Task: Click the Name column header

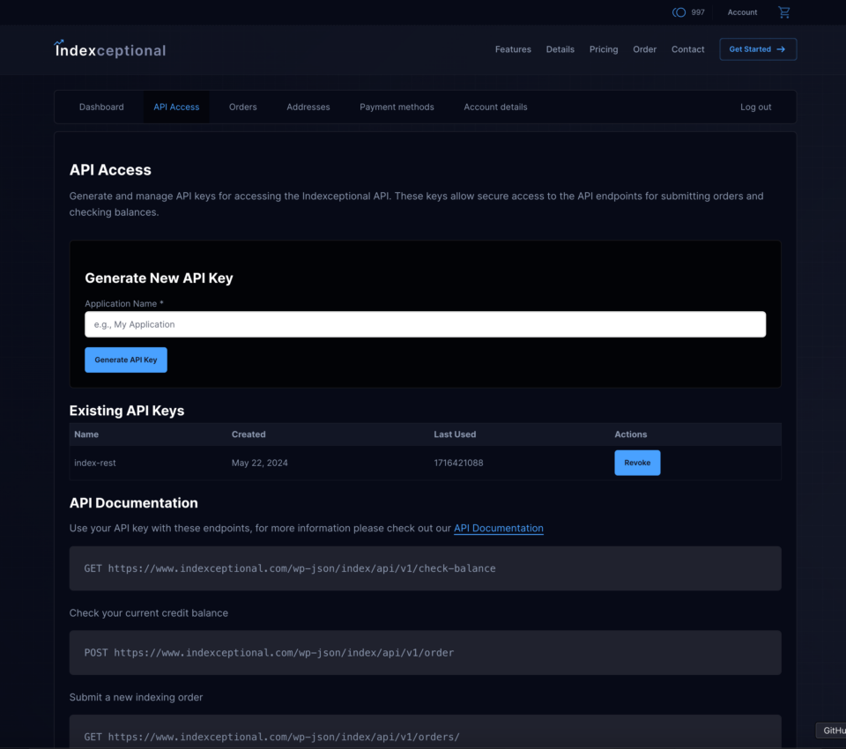Action: click(x=86, y=434)
